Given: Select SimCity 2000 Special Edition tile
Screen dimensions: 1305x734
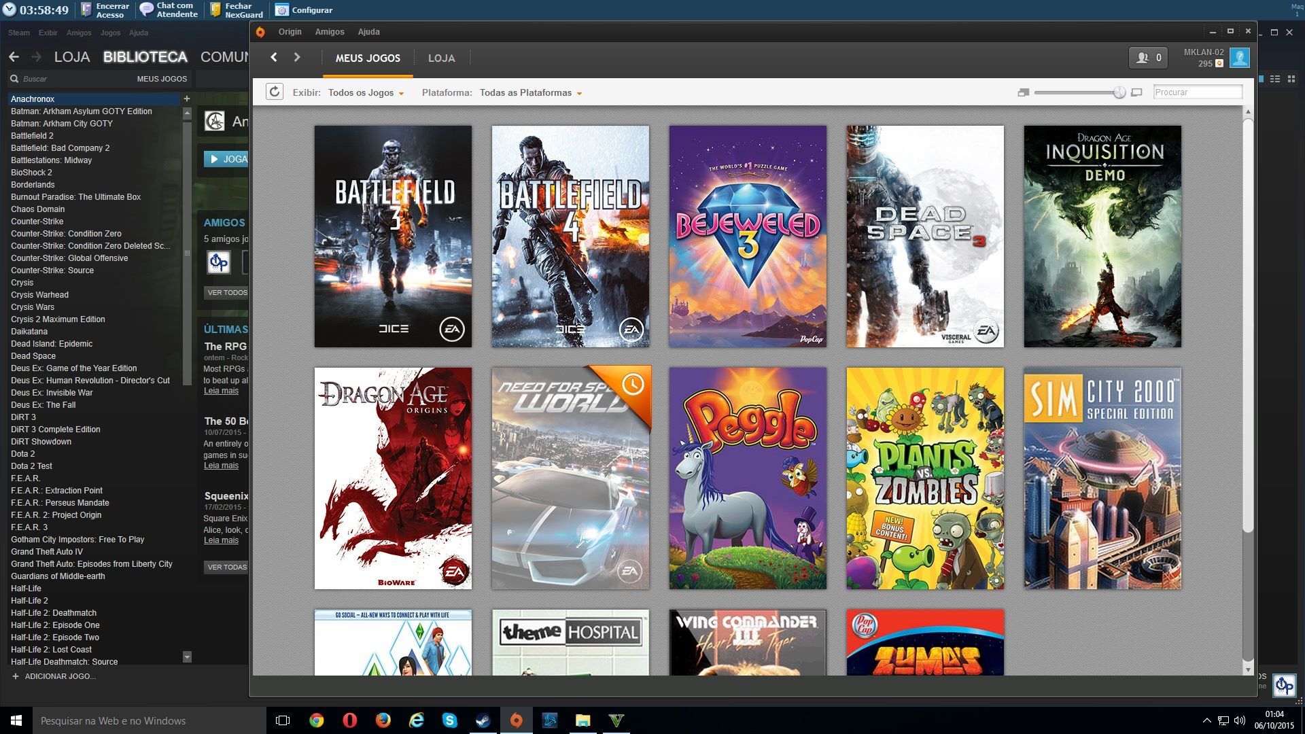Looking at the screenshot, I should point(1102,478).
